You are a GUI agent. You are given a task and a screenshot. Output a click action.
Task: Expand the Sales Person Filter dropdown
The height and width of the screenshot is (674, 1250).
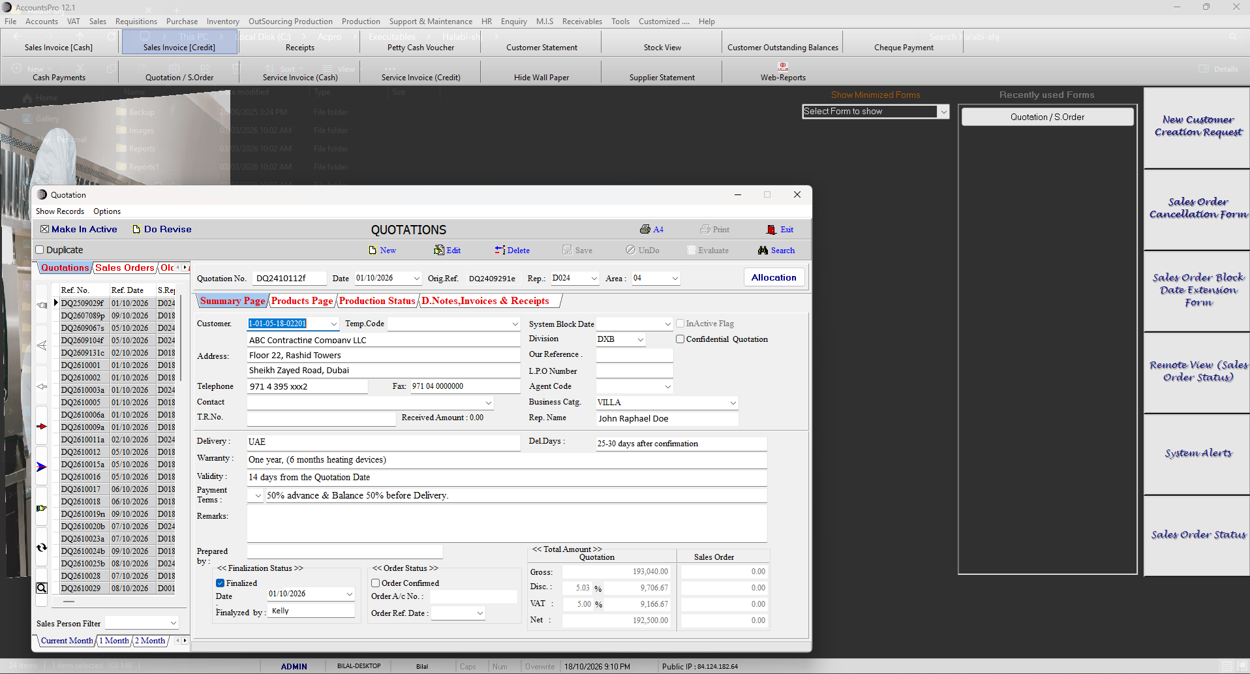(174, 623)
